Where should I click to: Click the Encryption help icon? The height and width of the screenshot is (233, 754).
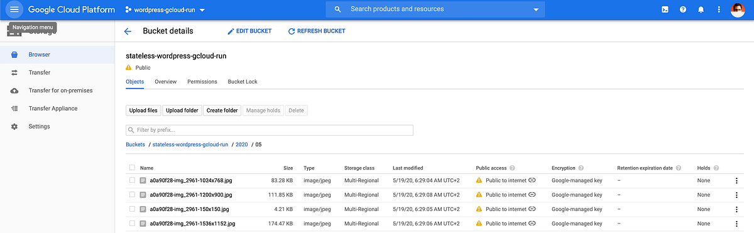[x=582, y=168]
